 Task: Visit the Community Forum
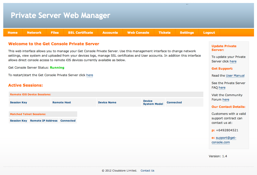tap(226, 99)
